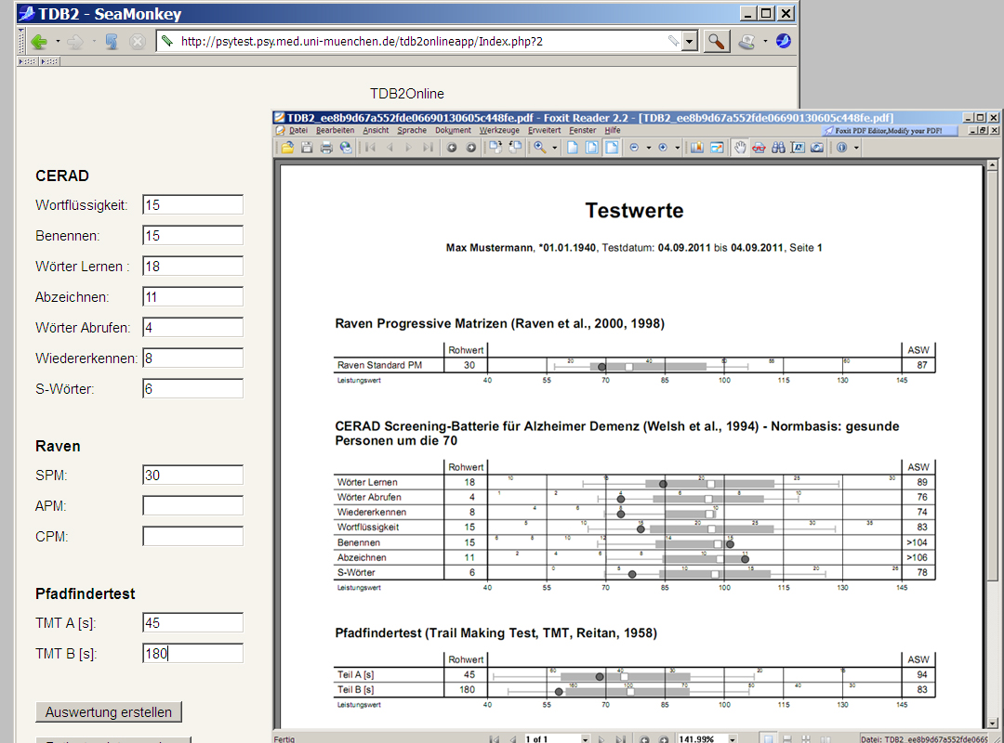Click the Wortflüssigkeit input field
This screenshot has height=743, width=1004.
tap(192, 205)
